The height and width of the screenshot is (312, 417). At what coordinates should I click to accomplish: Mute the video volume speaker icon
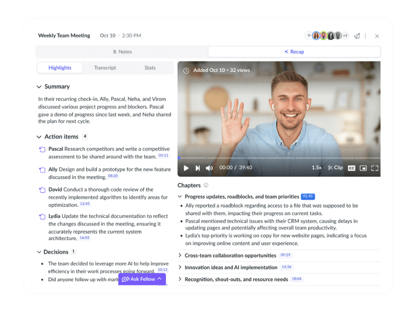coord(210,168)
